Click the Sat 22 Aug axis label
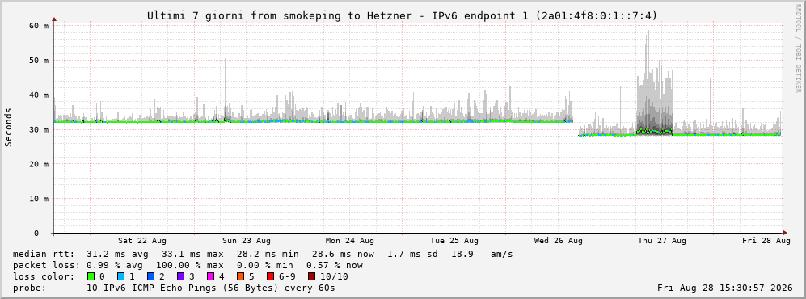Viewport: 806px width, 299px height. click(141, 241)
